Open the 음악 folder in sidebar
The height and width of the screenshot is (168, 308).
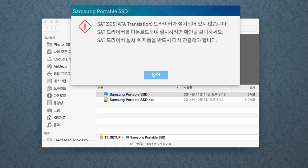57,125
